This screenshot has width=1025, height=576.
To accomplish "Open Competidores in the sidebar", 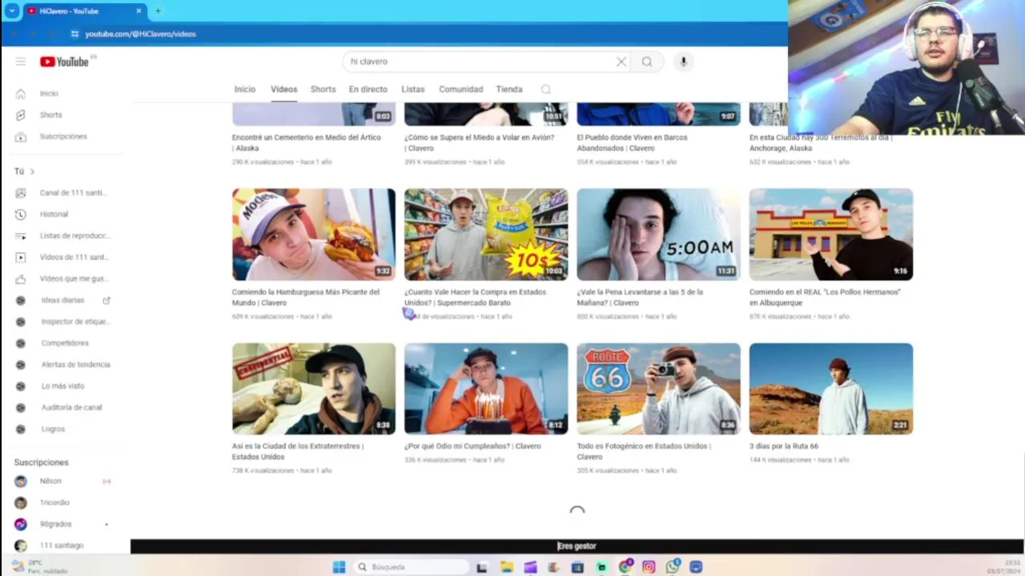I will click(x=65, y=343).
